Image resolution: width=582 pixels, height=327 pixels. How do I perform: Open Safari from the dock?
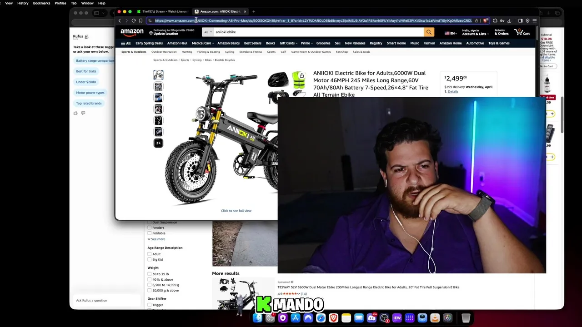point(321,318)
